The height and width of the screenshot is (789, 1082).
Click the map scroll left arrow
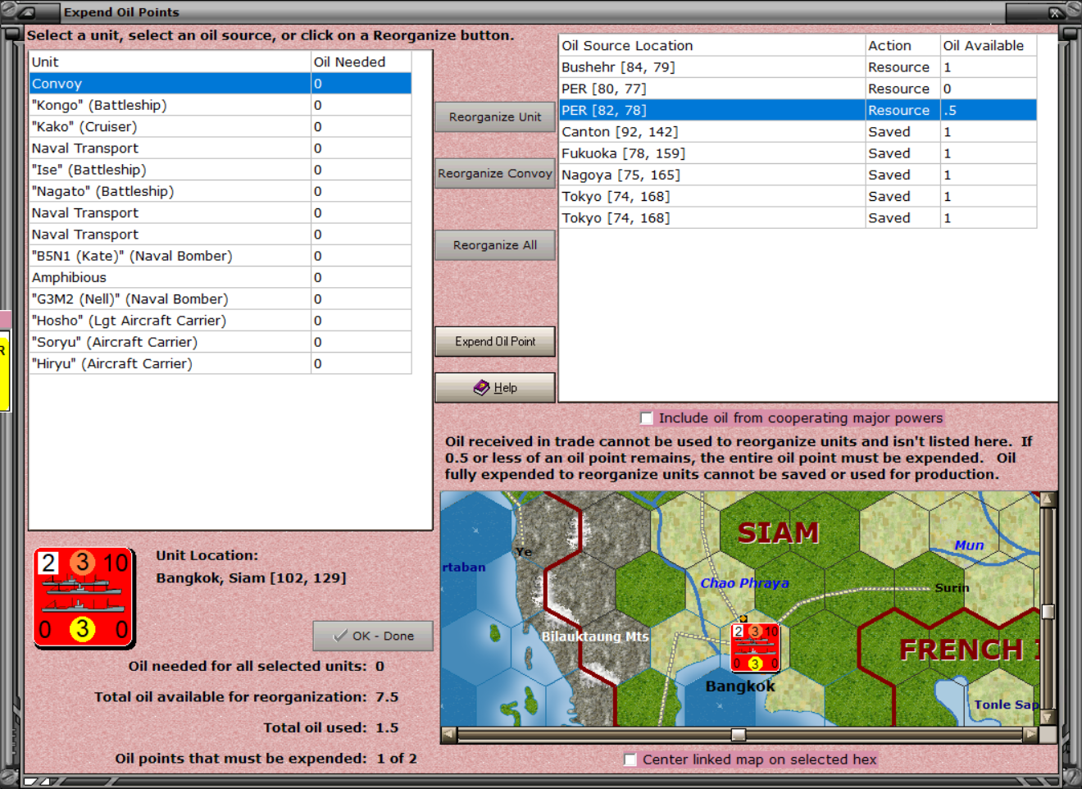(x=448, y=735)
